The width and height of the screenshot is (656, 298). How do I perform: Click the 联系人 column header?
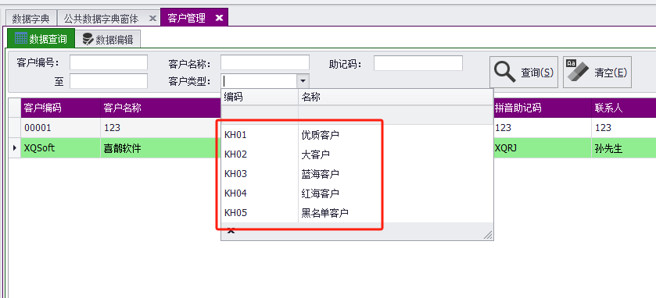(x=624, y=108)
